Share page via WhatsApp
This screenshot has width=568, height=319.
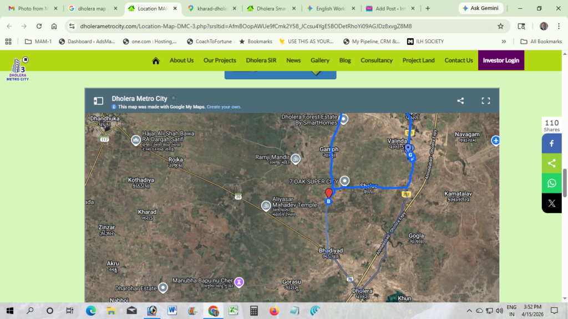(551, 183)
